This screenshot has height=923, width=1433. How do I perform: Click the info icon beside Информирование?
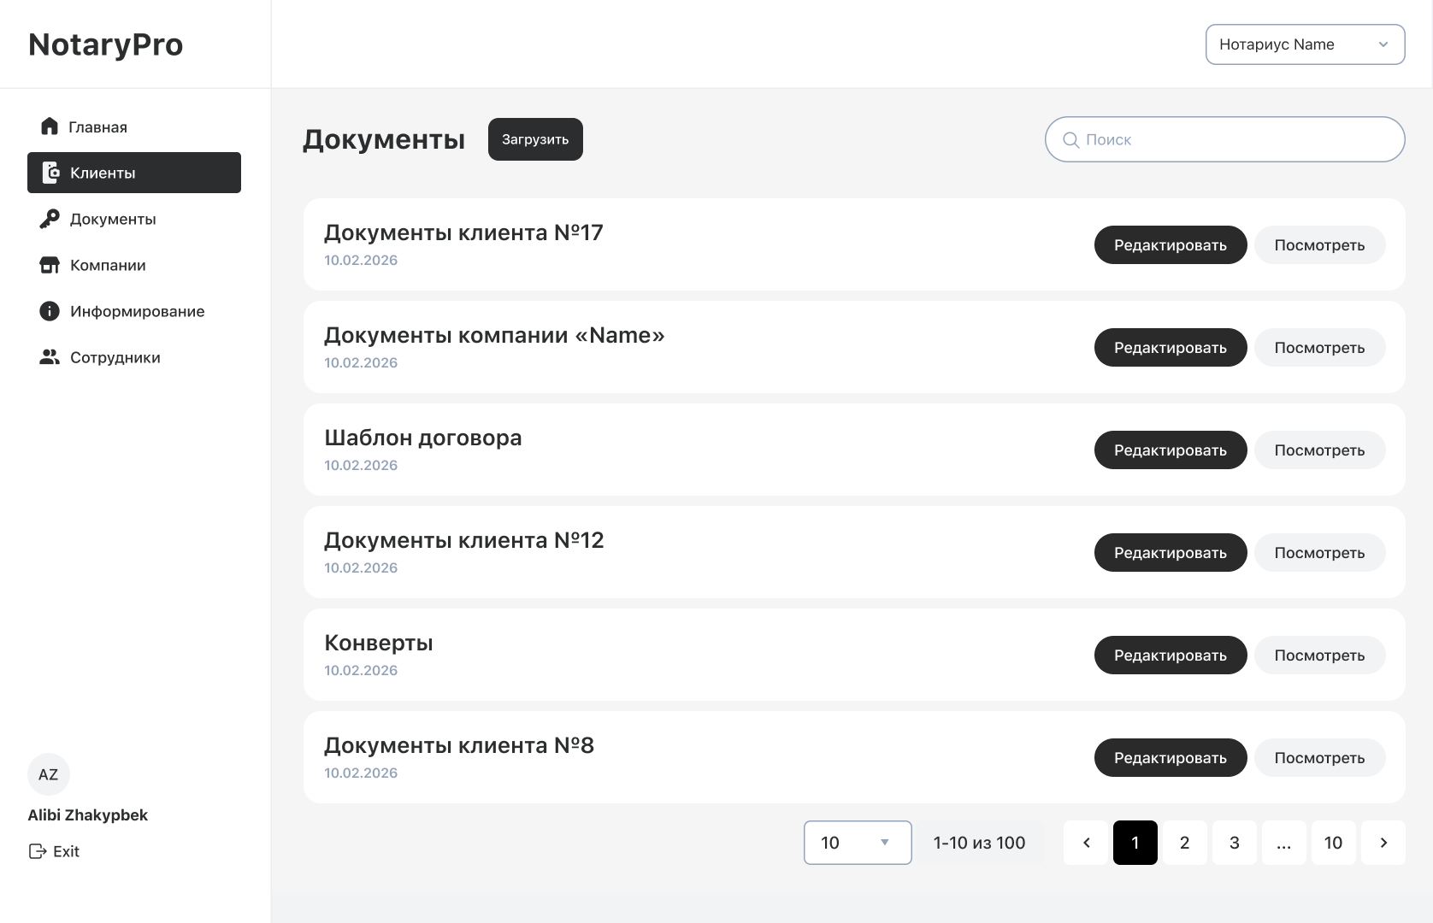click(50, 311)
